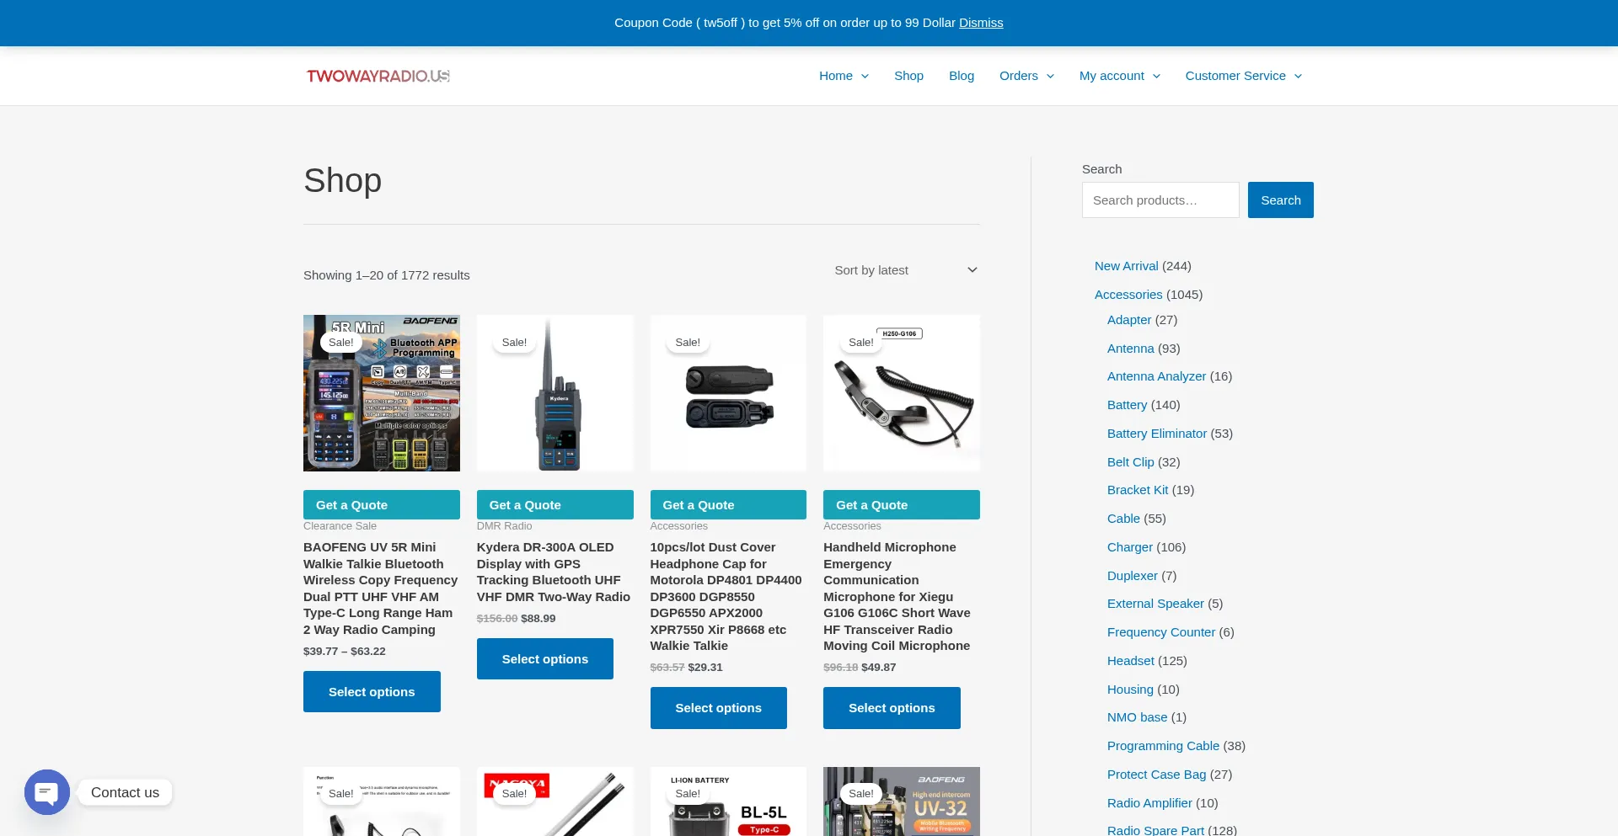Go to the Blog page
Viewport: 1618px width, 836px height.
click(x=961, y=76)
